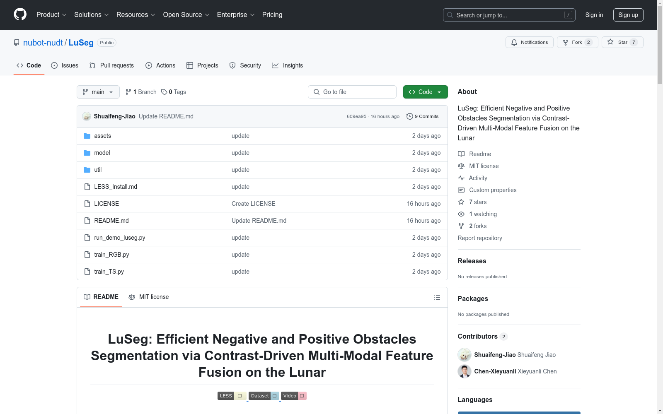View the 9 Commits history
Screen dimensions: 663x414
[423, 116]
